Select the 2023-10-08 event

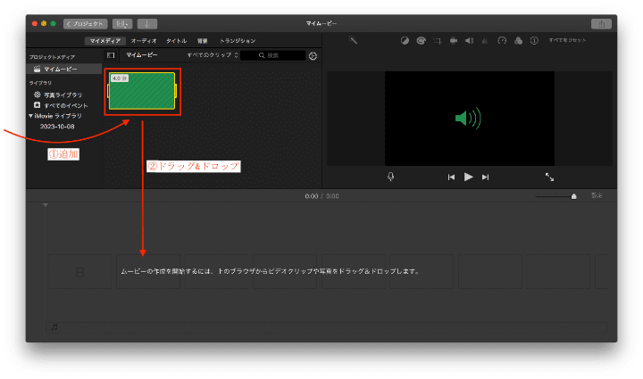[x=57, y=127]
